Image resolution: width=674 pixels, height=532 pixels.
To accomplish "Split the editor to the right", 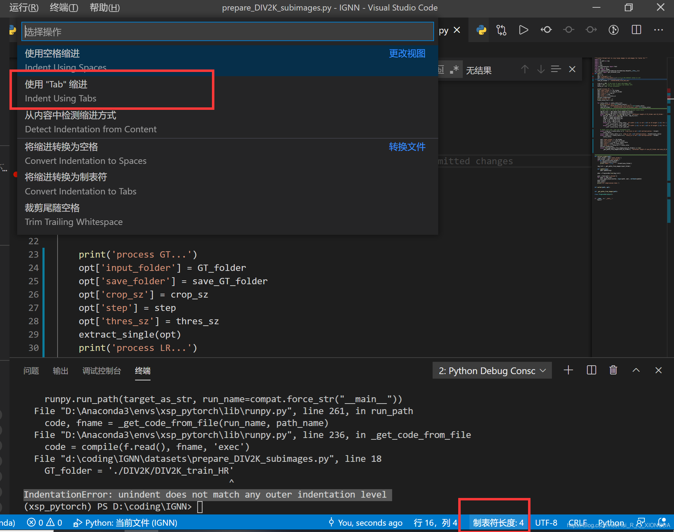I will coord(636,30).
